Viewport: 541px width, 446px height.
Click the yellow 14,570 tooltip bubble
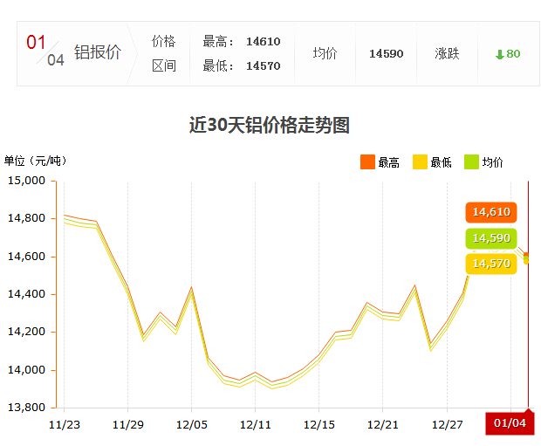click(x=490, y=264)
